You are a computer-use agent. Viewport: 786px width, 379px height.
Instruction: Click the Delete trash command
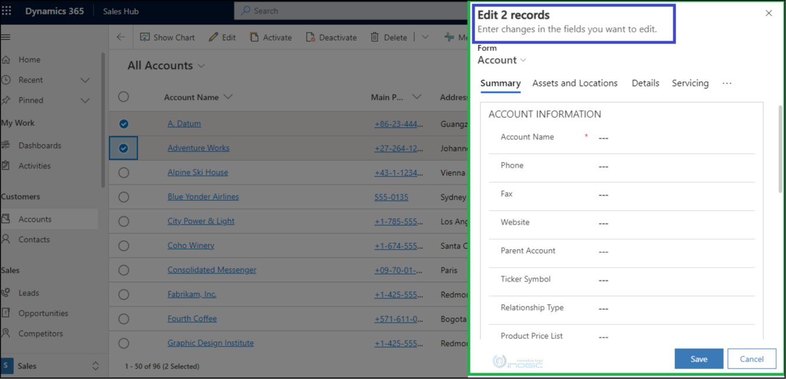tap(389, 37)
